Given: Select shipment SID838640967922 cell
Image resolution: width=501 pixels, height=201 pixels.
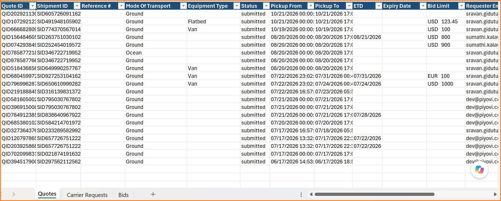Looking at the screenshot, I should [58, 115].
